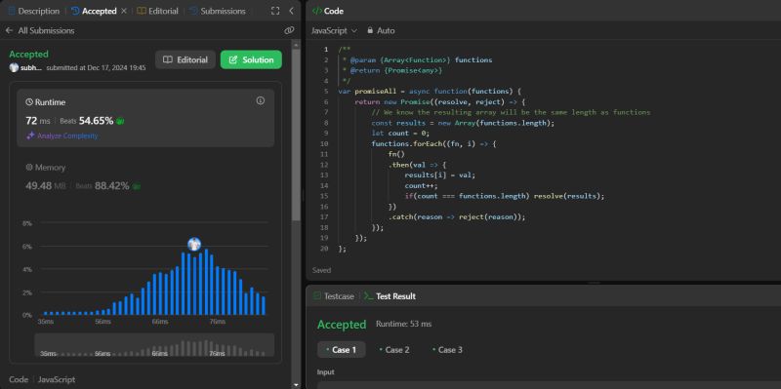781x389 pixels.
Task: Click the Runtime info icon
Action: [260, 101]
